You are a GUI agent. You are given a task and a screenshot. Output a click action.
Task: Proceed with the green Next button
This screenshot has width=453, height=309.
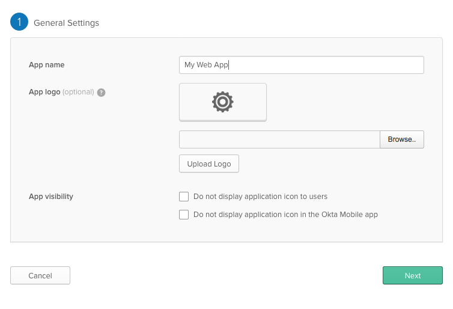[x=413, y=275]
